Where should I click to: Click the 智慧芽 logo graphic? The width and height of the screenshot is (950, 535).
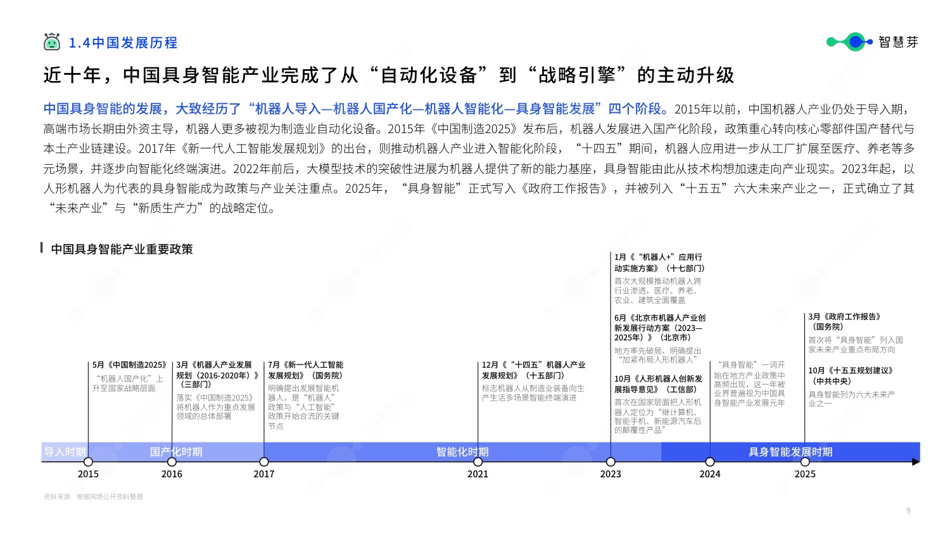[x=872, y=42]
